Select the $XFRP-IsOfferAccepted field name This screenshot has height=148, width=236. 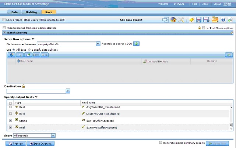102,127
